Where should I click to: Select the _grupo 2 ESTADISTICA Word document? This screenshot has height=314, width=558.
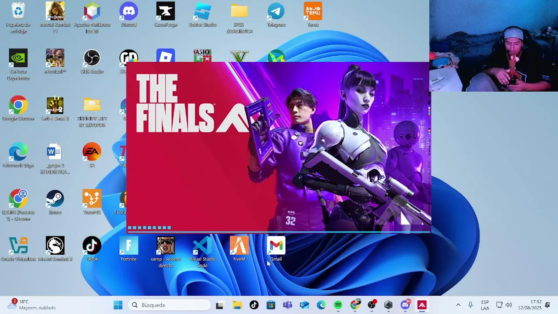click(x=55, y=159)
